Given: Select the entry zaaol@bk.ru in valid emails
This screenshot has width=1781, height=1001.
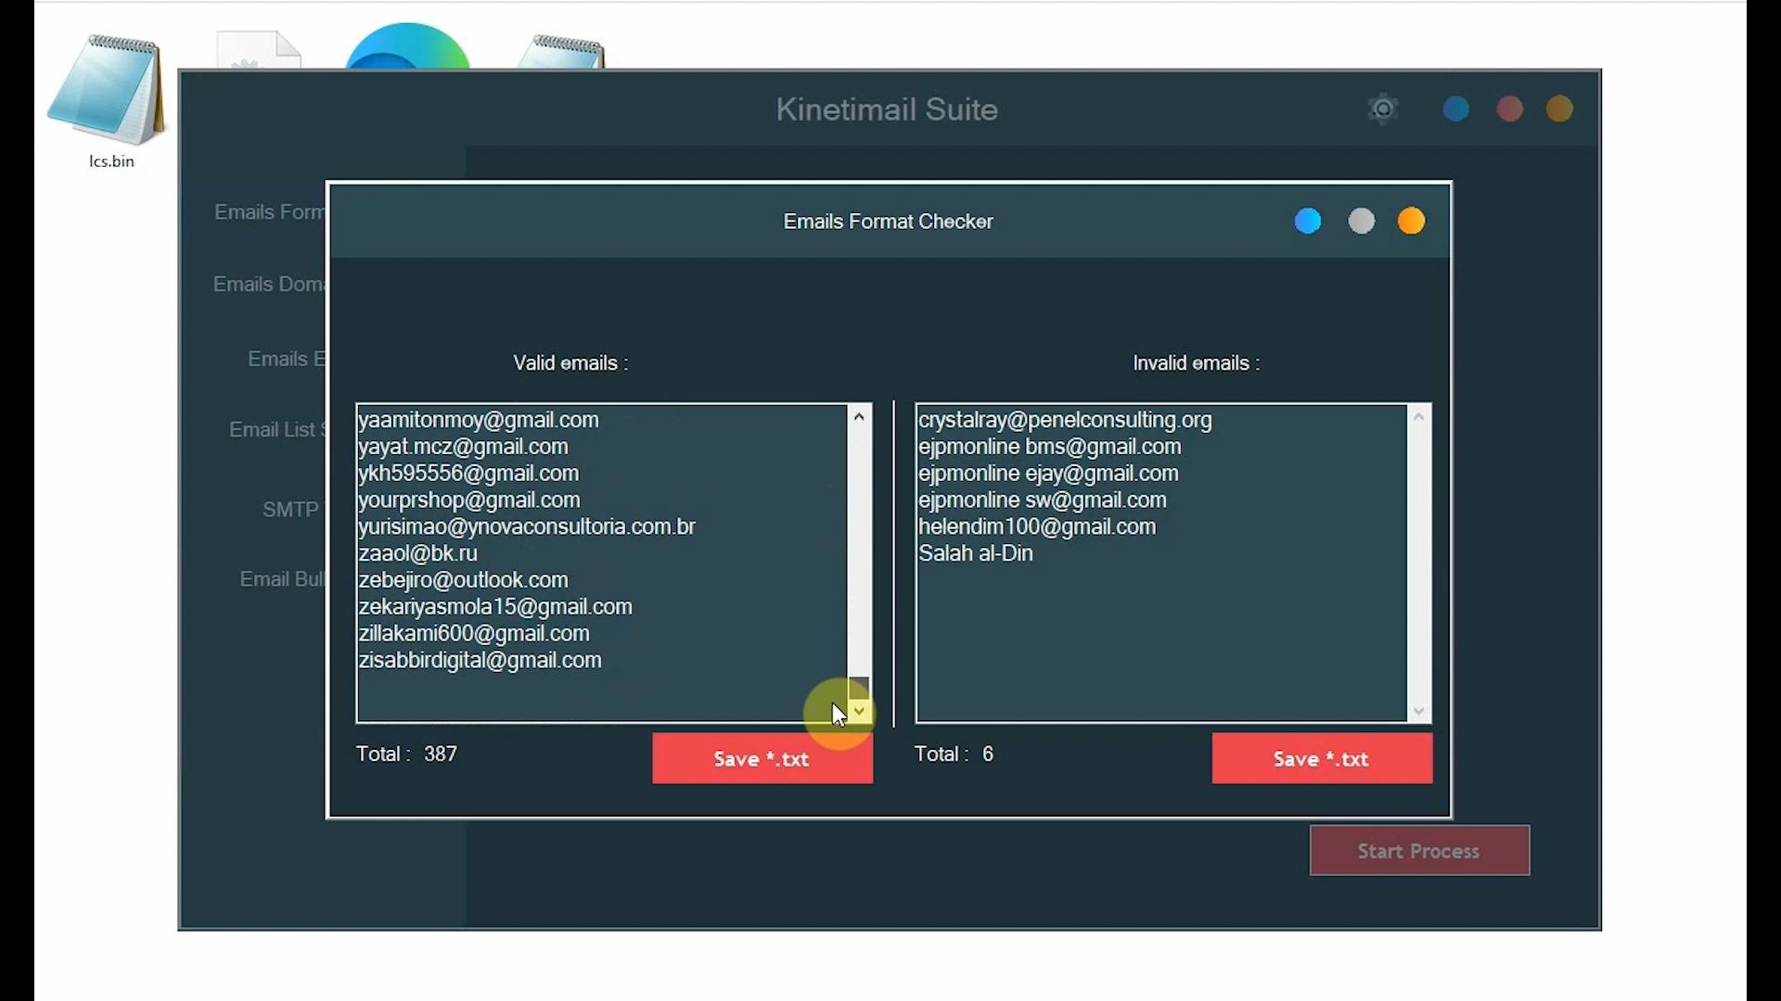Looking at the screenshot, I should point(417,552).
